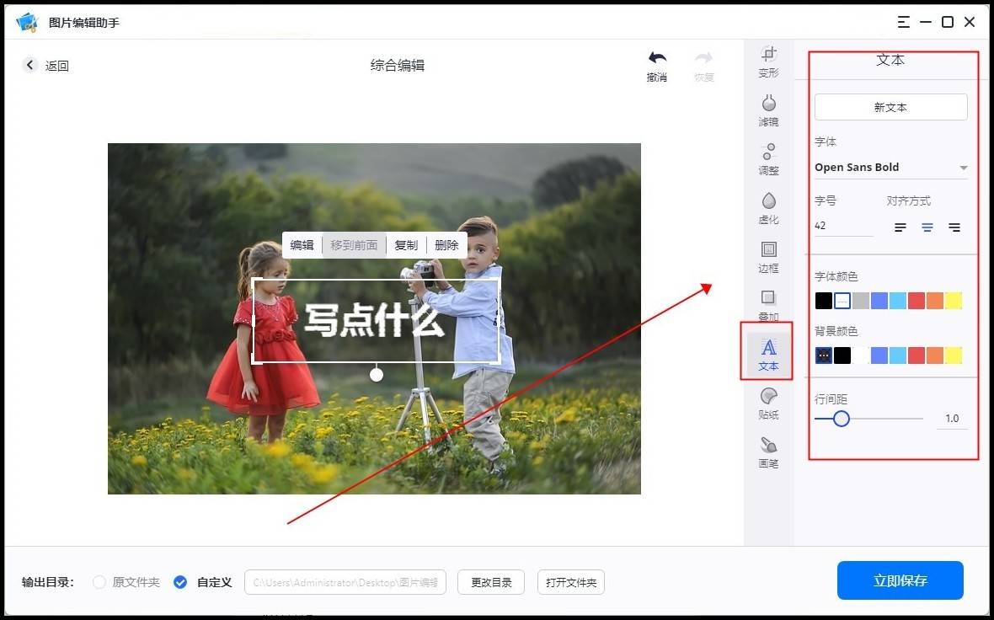Viewport: 994px width, 620px height.
Task: Choose 删除 to delete the text box
Action: coord(447,245)
